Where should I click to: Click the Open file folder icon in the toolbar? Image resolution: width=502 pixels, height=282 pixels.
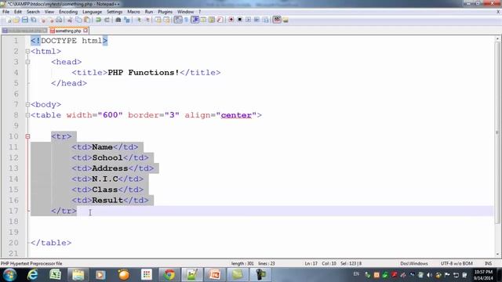point(16,20)
